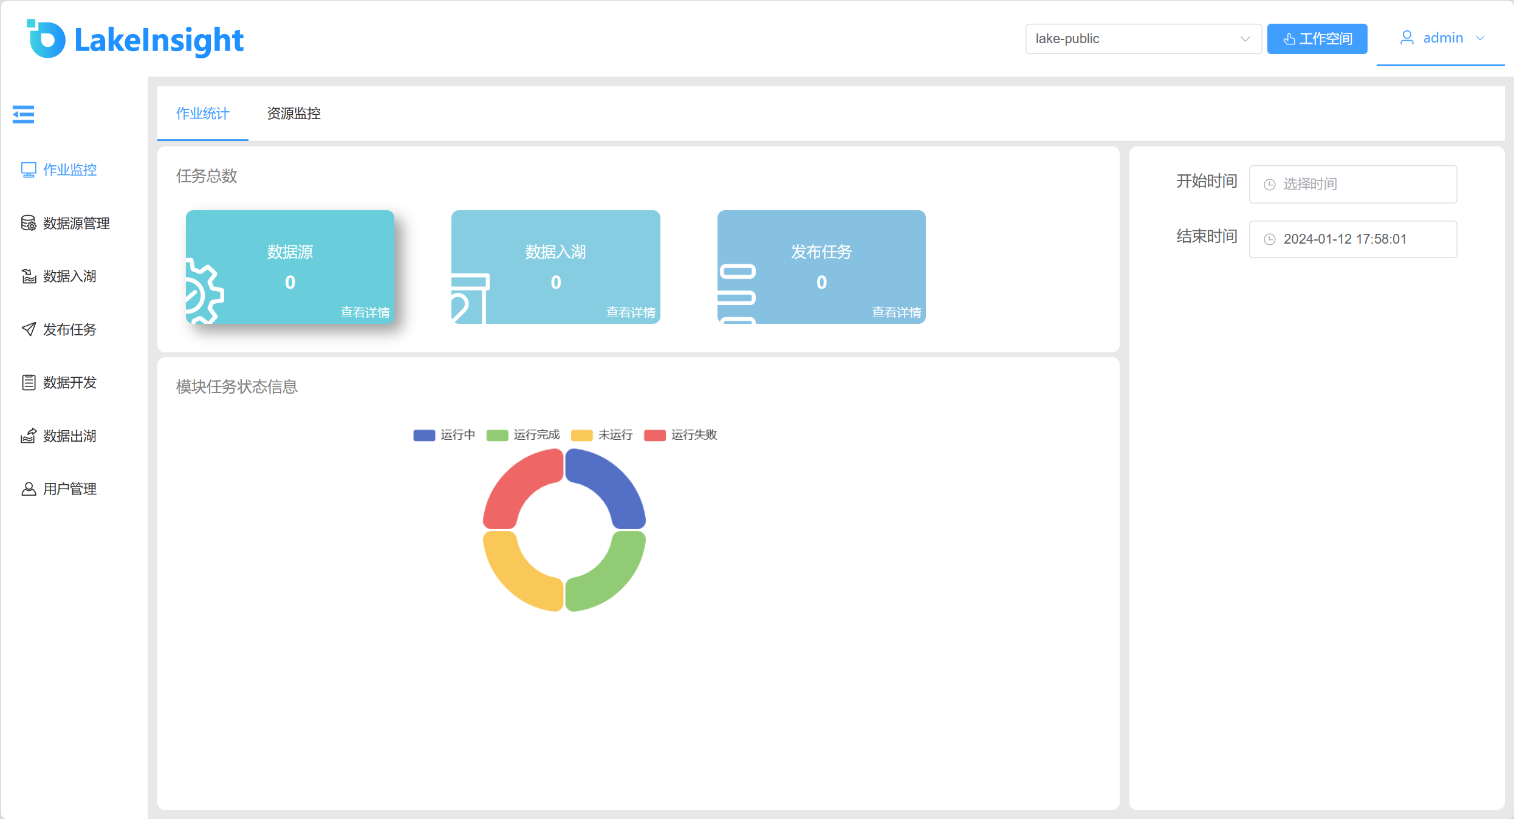Switch to the 作业统计 tab
Viewport: 1514px width, 819px height.
pyautogui.click(x=202, y=114)
